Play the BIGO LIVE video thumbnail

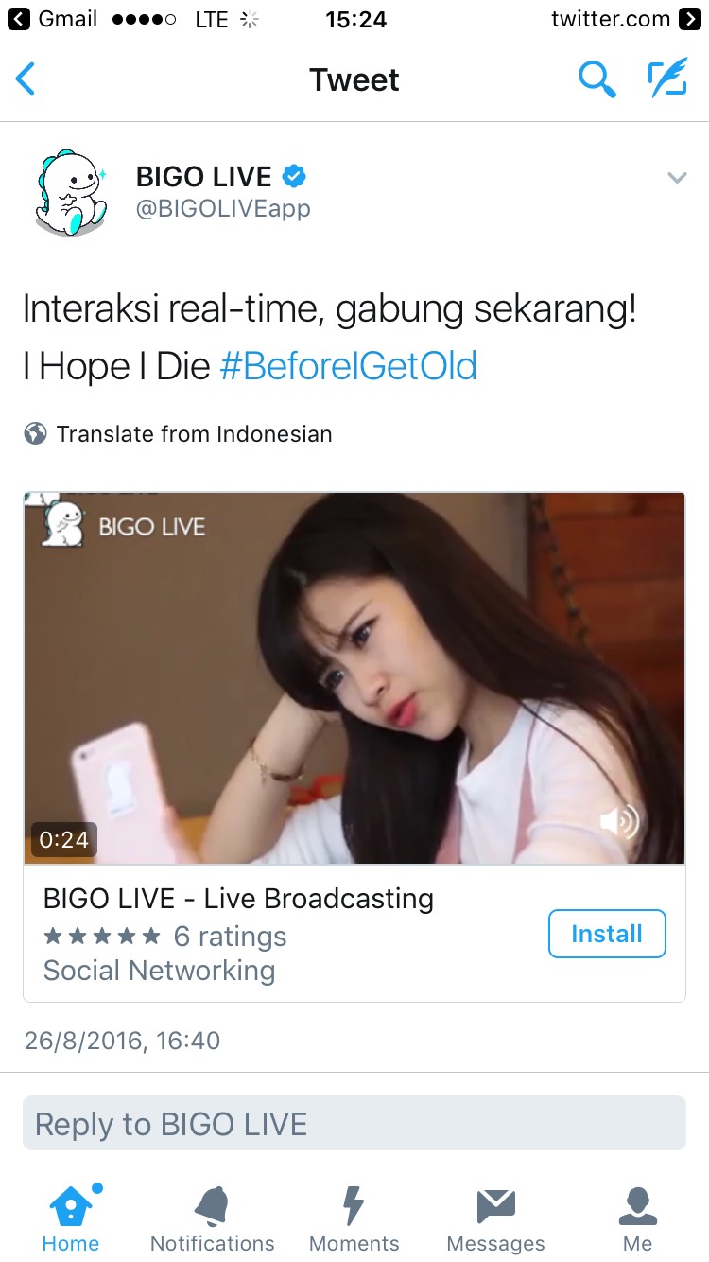[354, 677]
